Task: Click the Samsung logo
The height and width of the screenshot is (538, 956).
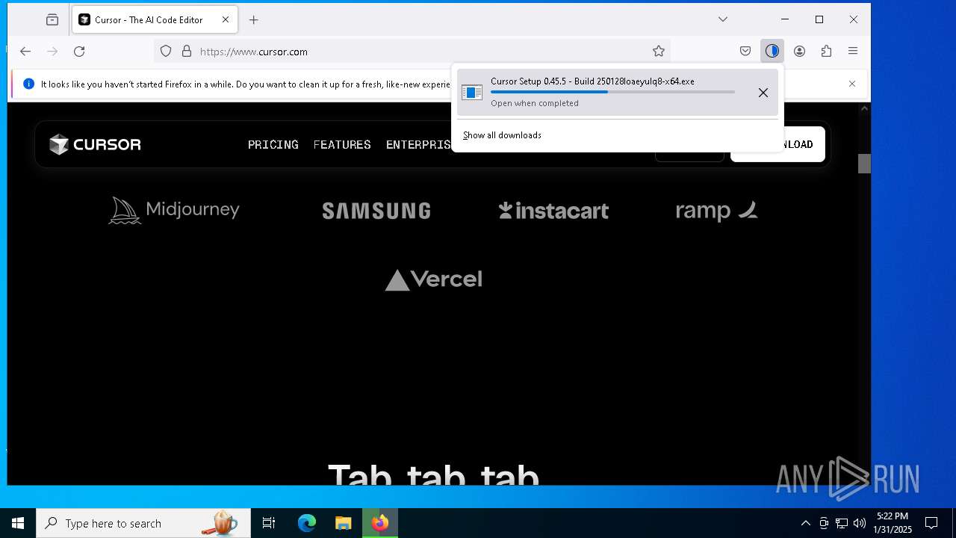Action: click(x=376, y=211)
